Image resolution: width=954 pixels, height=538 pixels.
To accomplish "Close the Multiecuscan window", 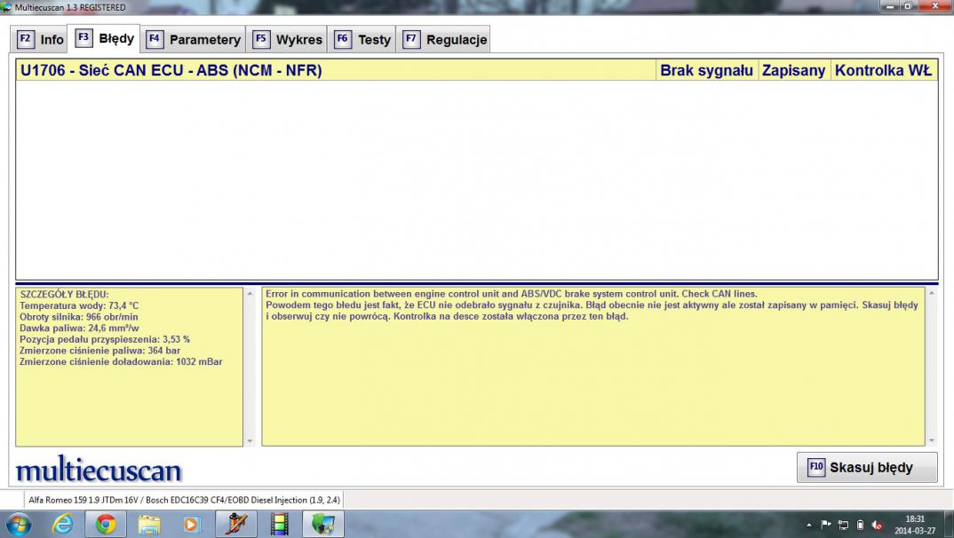I will (x=935, y=7).
